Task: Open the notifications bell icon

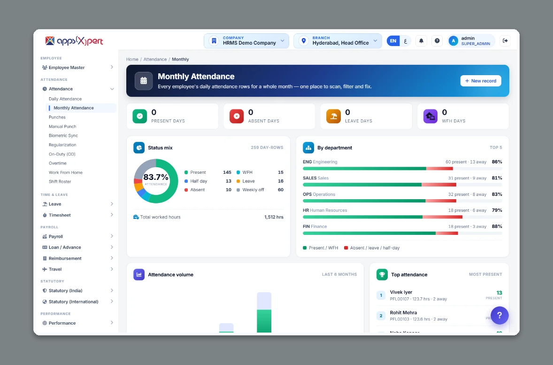Action: click(x=421, y=41)
